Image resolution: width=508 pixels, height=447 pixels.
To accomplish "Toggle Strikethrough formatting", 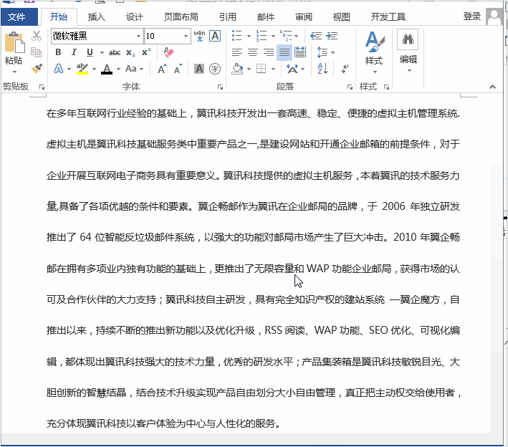I will click(x=114, y=52).
